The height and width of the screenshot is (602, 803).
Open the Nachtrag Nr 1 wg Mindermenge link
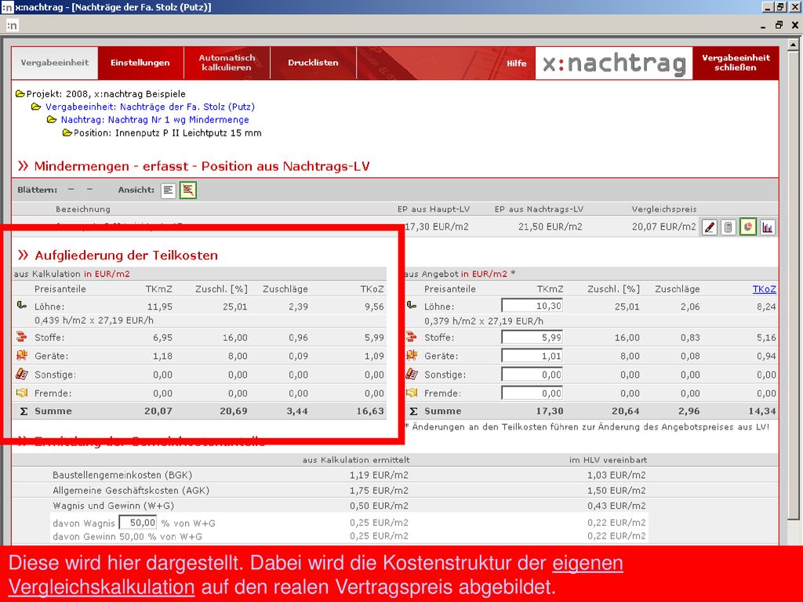(154, 120)
